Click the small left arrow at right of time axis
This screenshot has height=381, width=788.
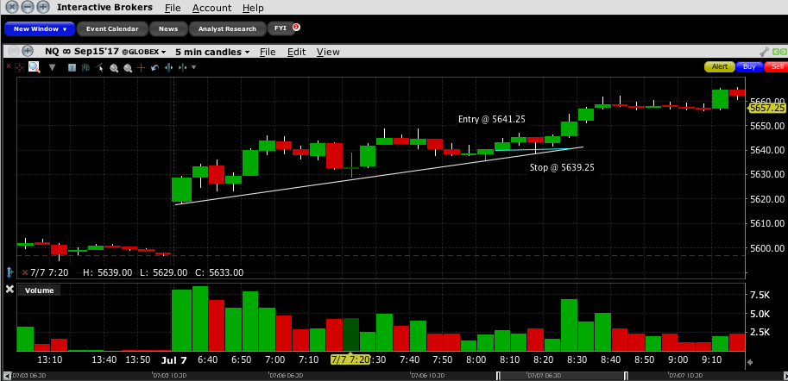750,362
